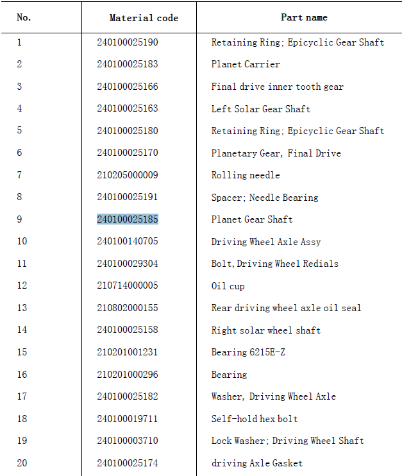This screenshot has height=476, width=402.
Task: Select the Oil cup entry
Action: click(228, 286)
